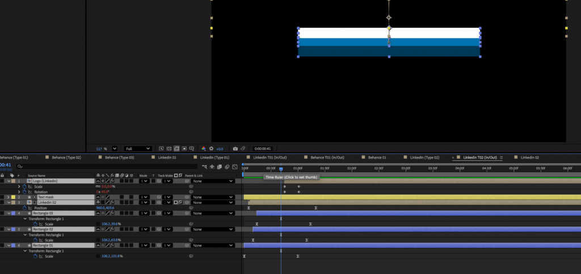581x274 pixels.
Task: Enable Frame Blending icon in timeline header
Action: (220, 167)
